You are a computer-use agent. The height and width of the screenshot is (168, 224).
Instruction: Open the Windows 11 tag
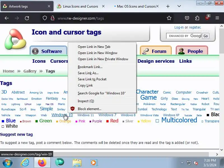pyautogui.click(x=86, y=115)
